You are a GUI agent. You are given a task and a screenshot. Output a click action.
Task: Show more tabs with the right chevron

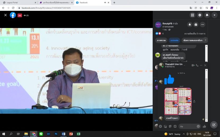(205, 40)
